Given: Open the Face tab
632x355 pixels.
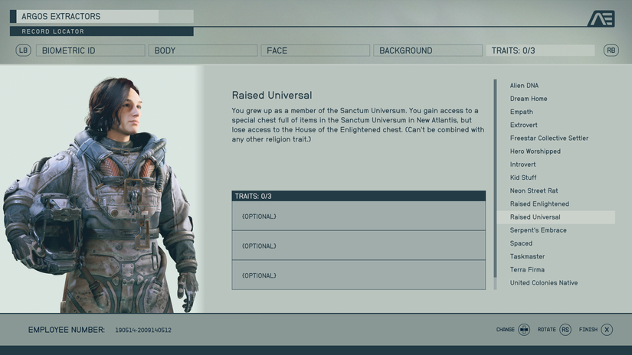Looking at the screenshot, I should [315, 50].
